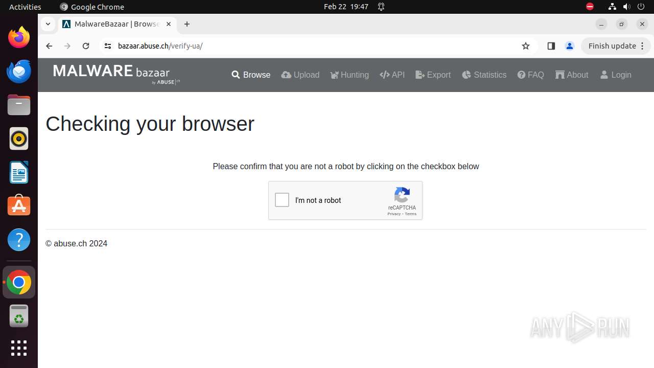Open the power menu icon
This screenshot has height=368, width=654.
coord(641,7)
